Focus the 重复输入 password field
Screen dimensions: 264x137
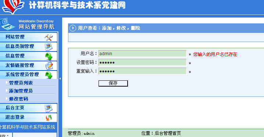[x=142, y=71]
